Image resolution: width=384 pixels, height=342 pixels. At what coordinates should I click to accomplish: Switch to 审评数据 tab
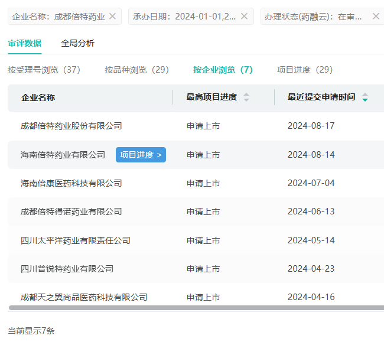[x=25, y=43]
